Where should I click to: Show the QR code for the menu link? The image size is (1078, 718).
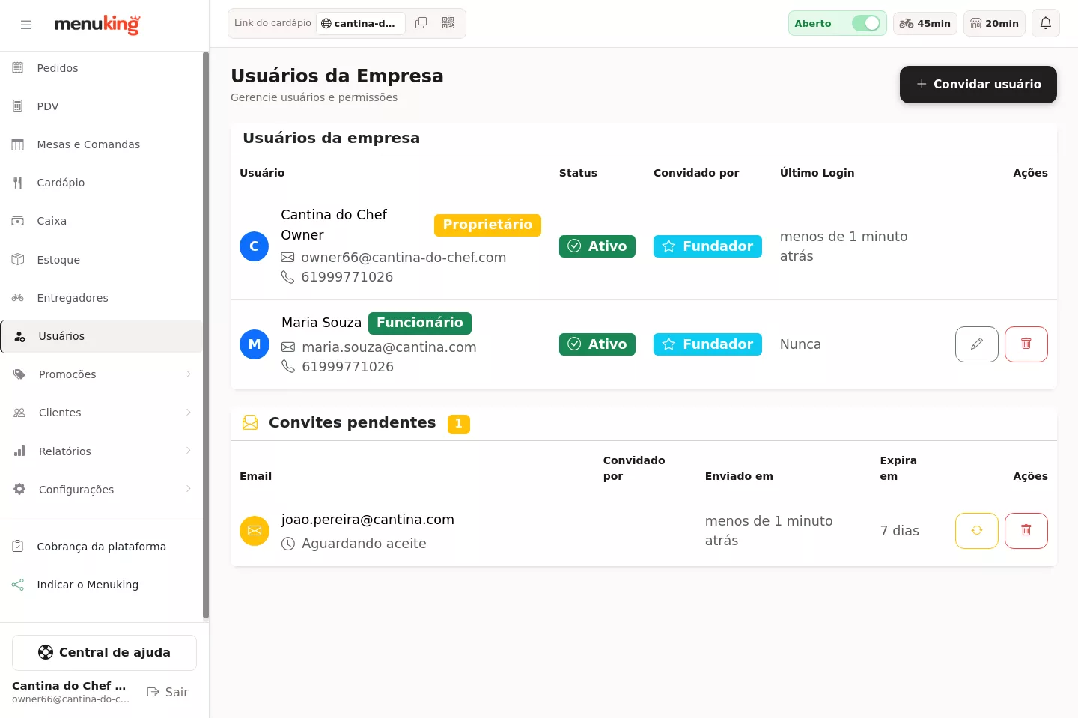(448, 23)
